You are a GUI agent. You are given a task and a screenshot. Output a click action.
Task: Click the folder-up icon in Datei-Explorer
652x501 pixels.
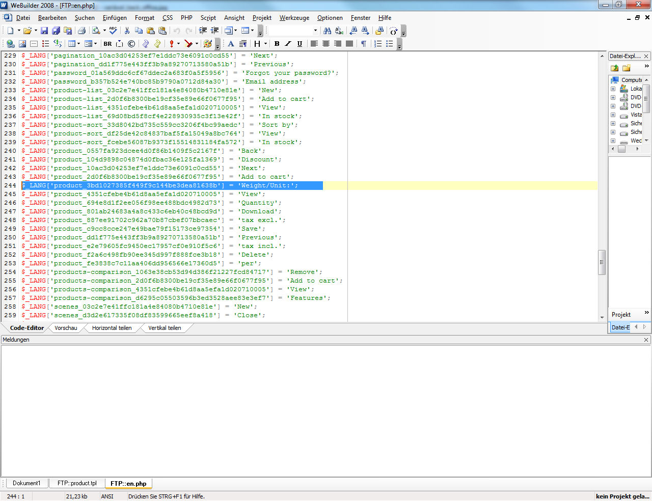tap(614, 68)
